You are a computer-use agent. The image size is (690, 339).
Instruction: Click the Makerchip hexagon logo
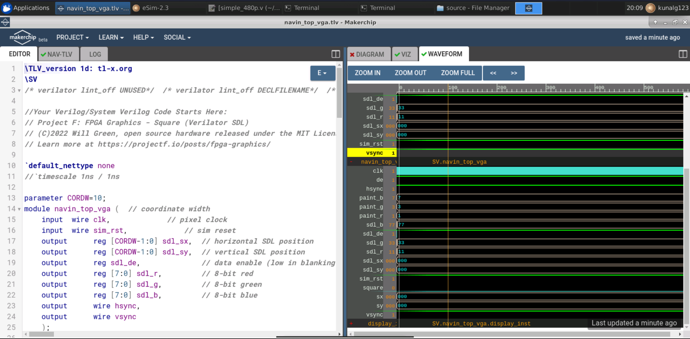click(x=23, y=37)
